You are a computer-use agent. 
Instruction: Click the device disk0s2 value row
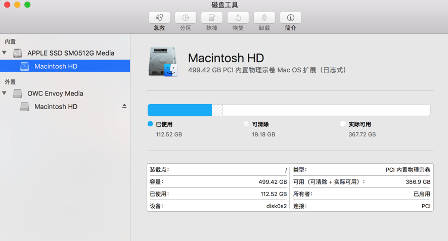click(x=218, y=206)
